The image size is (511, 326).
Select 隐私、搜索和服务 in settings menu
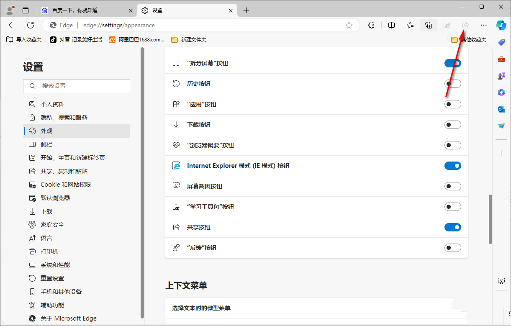[64, 117]
